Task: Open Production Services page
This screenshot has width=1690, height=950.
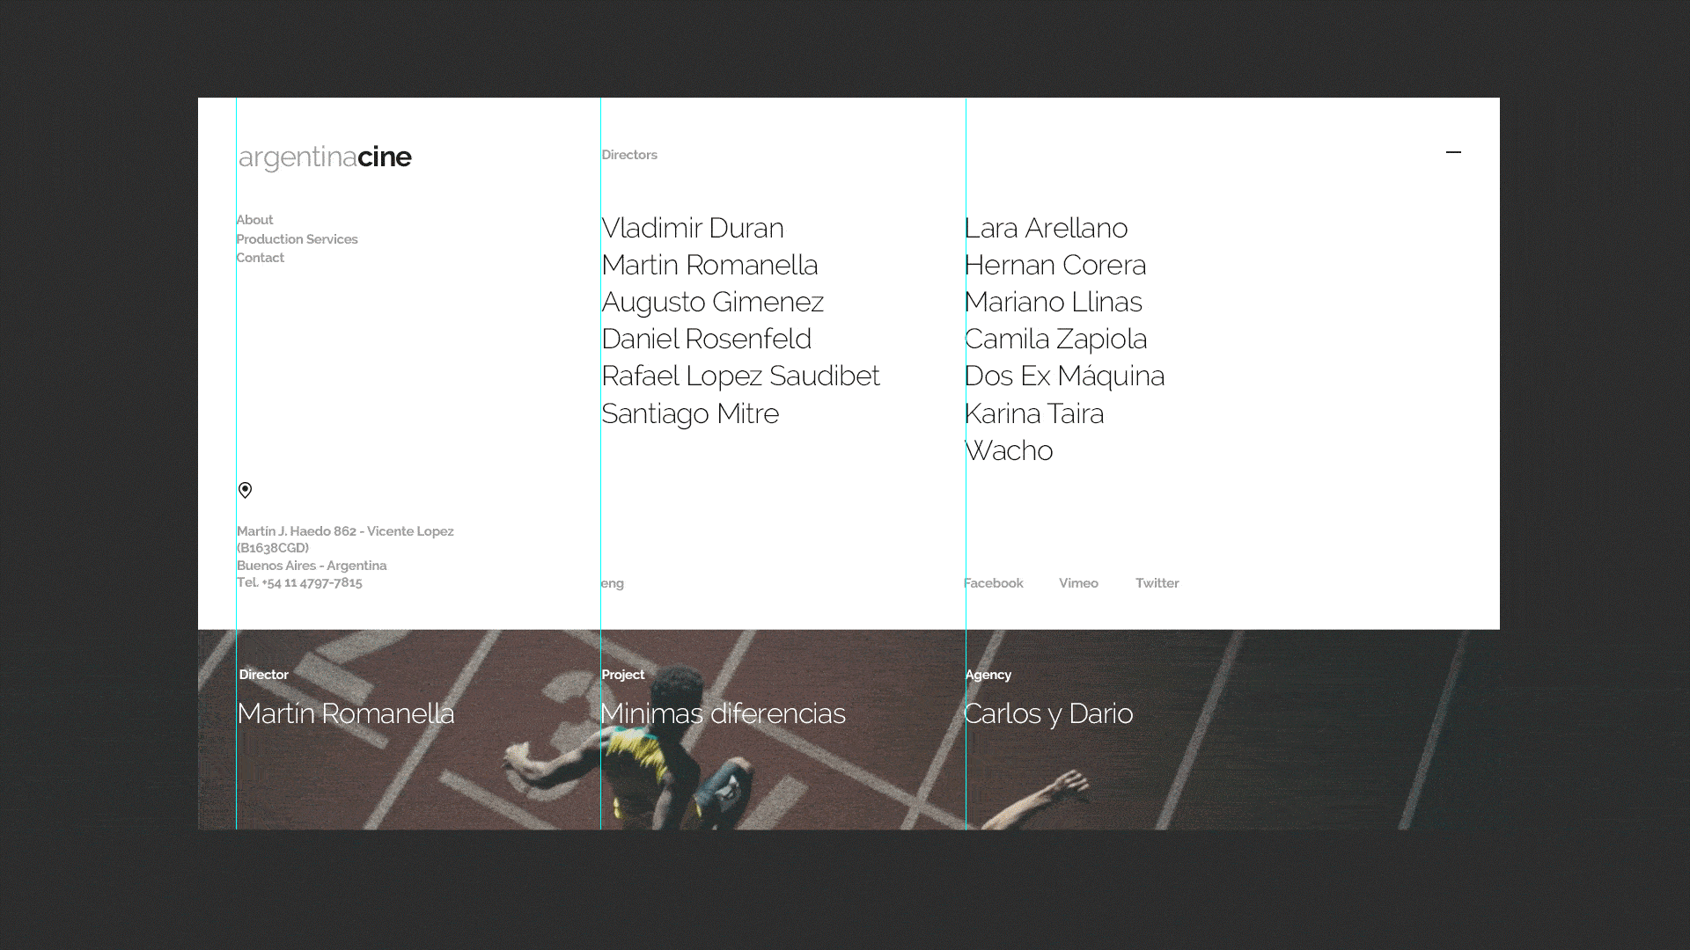Action: [x=297, y=239]
